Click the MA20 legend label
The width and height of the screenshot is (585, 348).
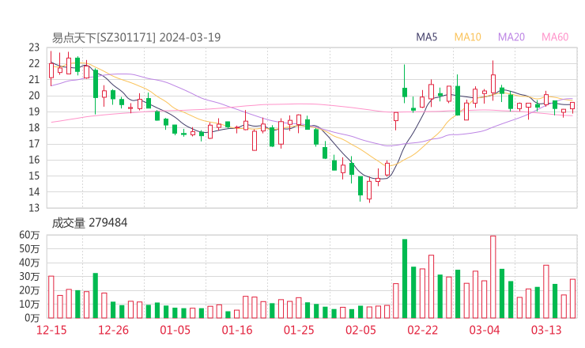coord(511,37)
